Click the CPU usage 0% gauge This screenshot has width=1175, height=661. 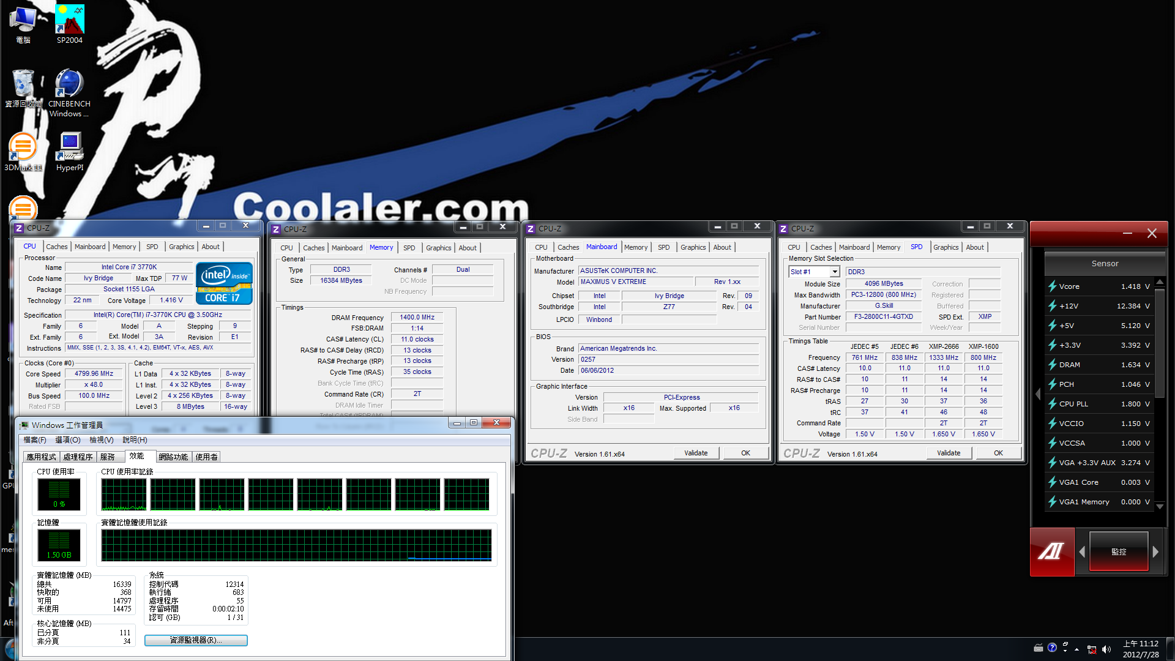point(59,495)
